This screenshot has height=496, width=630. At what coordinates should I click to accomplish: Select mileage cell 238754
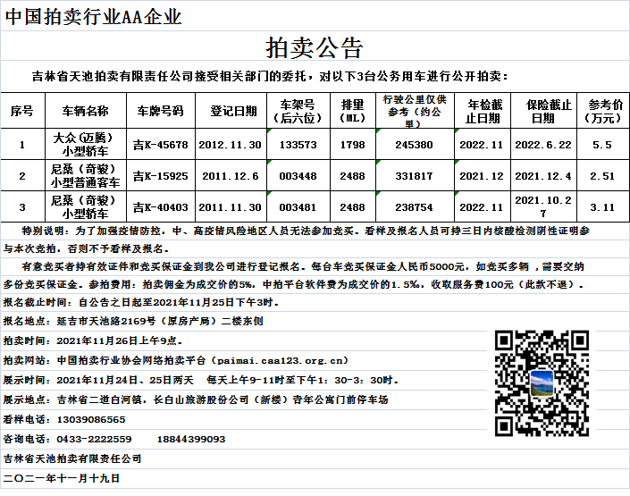[415, 206]
